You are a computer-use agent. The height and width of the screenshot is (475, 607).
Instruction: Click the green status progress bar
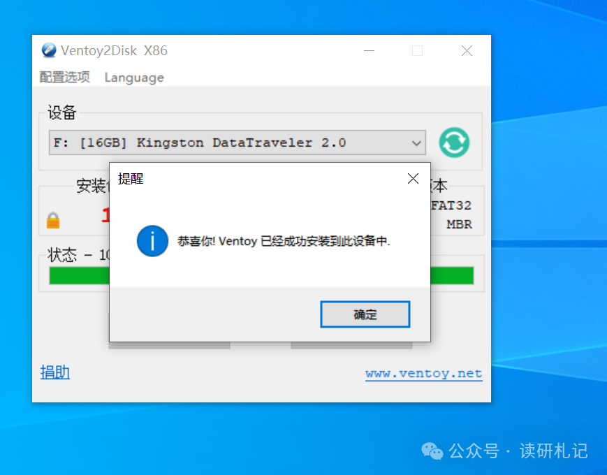pyautogui.click(x=261, y=275)
